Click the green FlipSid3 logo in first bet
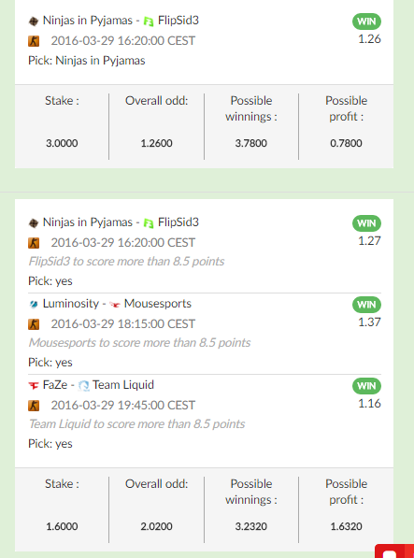Image resolution: width=414 pixels, height=558 pixels. tap(149, 21)
